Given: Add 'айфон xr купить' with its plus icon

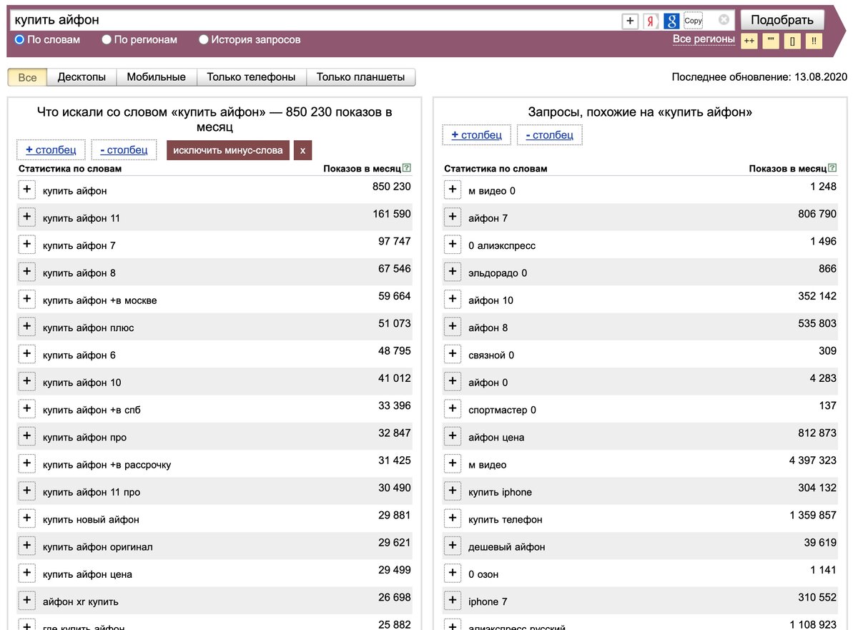Looking at the screenshot, I should (27, 600).
